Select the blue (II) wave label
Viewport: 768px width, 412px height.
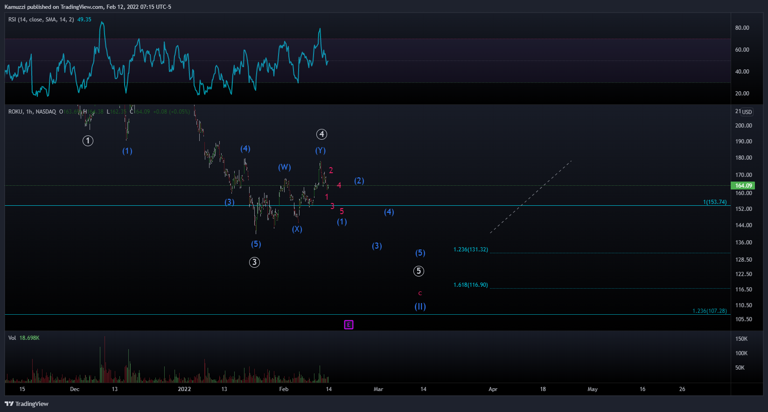click(420, 306)
